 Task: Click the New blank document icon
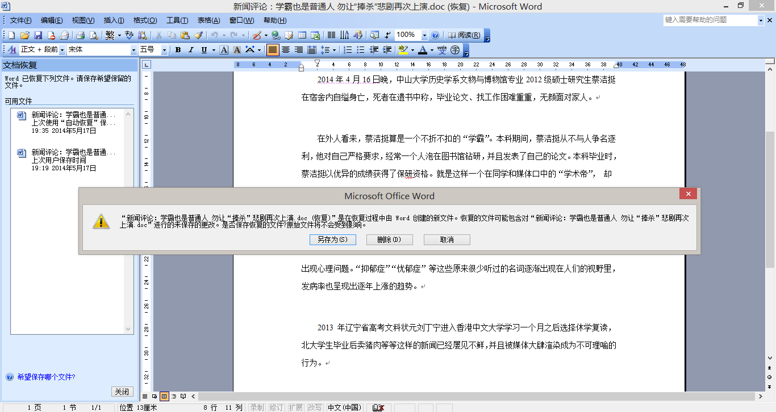tap(11, 35)
